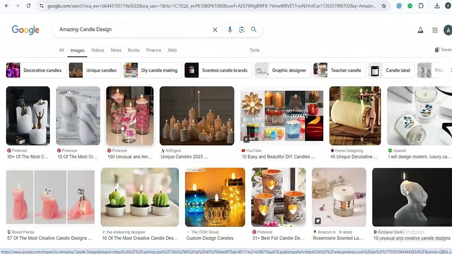The image size is (452, 254).
Task: Select the Images tab
Action: [x=77, y=50]
